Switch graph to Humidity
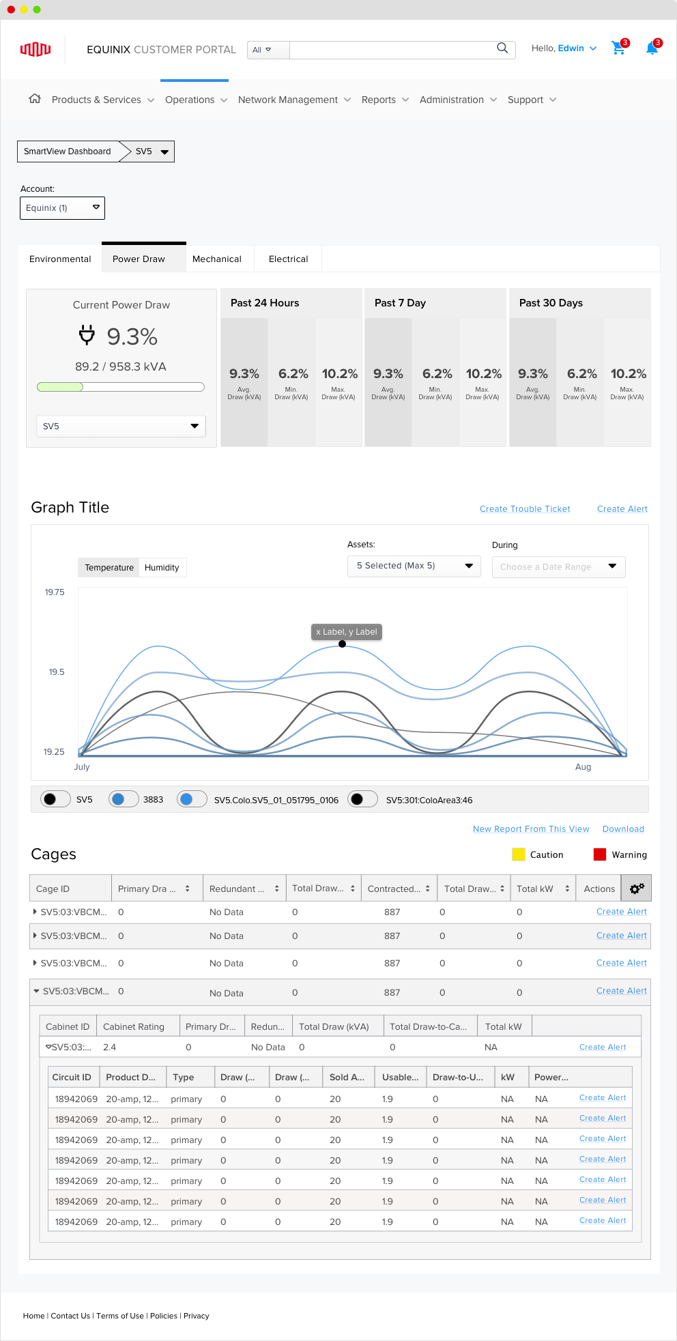677x1341 pixels. [162, 568]
